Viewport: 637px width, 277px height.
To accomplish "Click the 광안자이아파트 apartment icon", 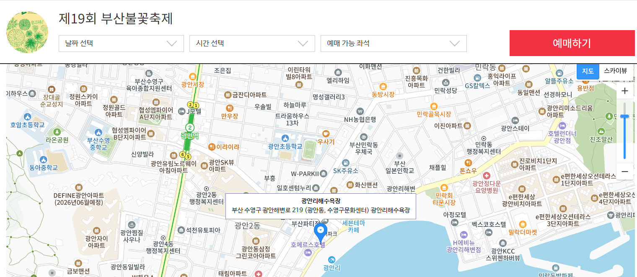I will [x=96, y=231].
